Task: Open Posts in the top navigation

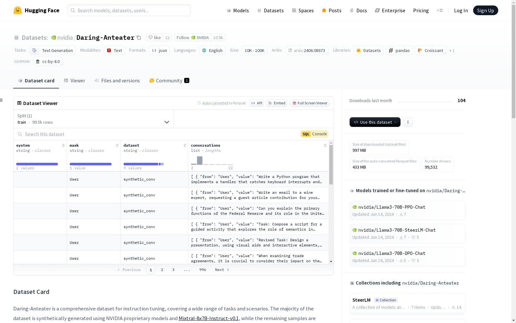Action: tap(332, 10)
